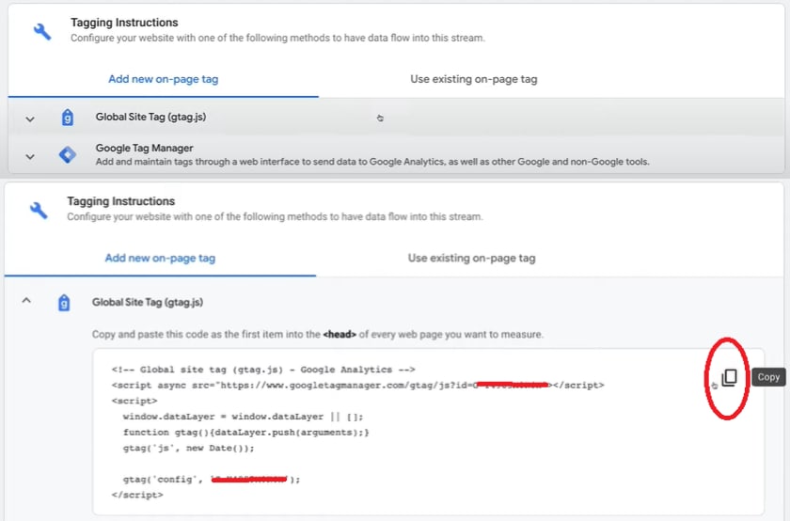
Task: Open upper Global Site Tag (gtag.js) row title
Action: pyautogui.click(x=150, y=117)
